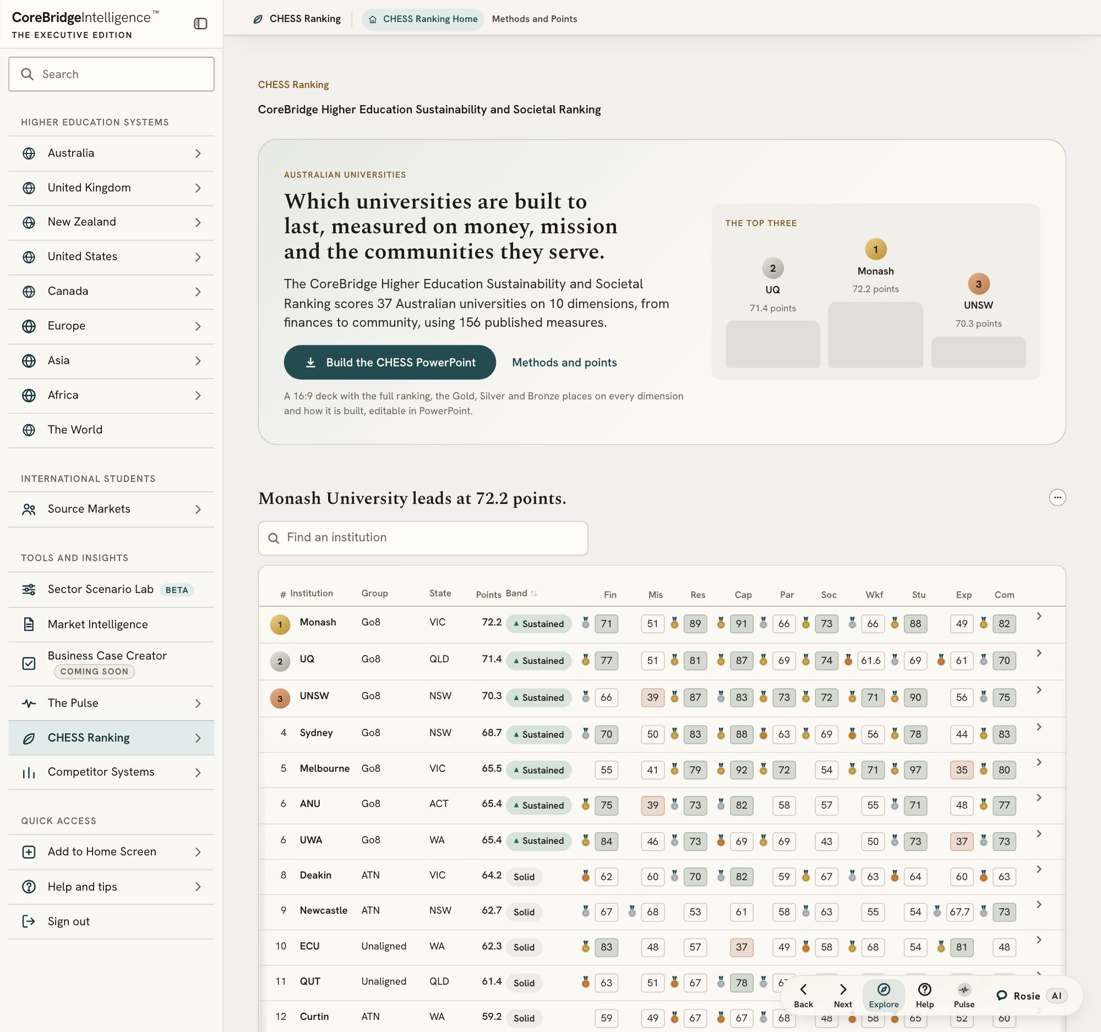Click The Pulse waveform icon
Screen dimensions: 1101x1032
pyautogui.click(x=29, y=703)
